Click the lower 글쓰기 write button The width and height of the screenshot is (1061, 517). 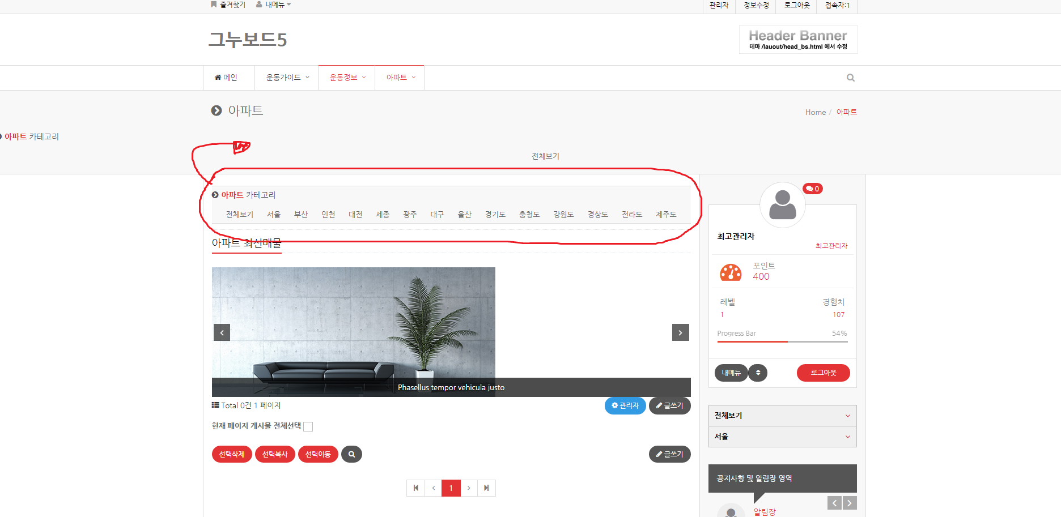(670, 454)
